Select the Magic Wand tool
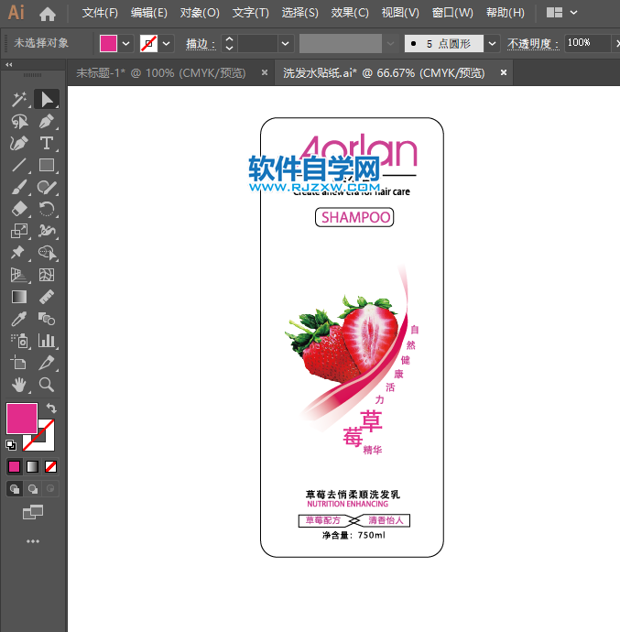The height and width of the screenshot is (632, 620). click(19, 100)
